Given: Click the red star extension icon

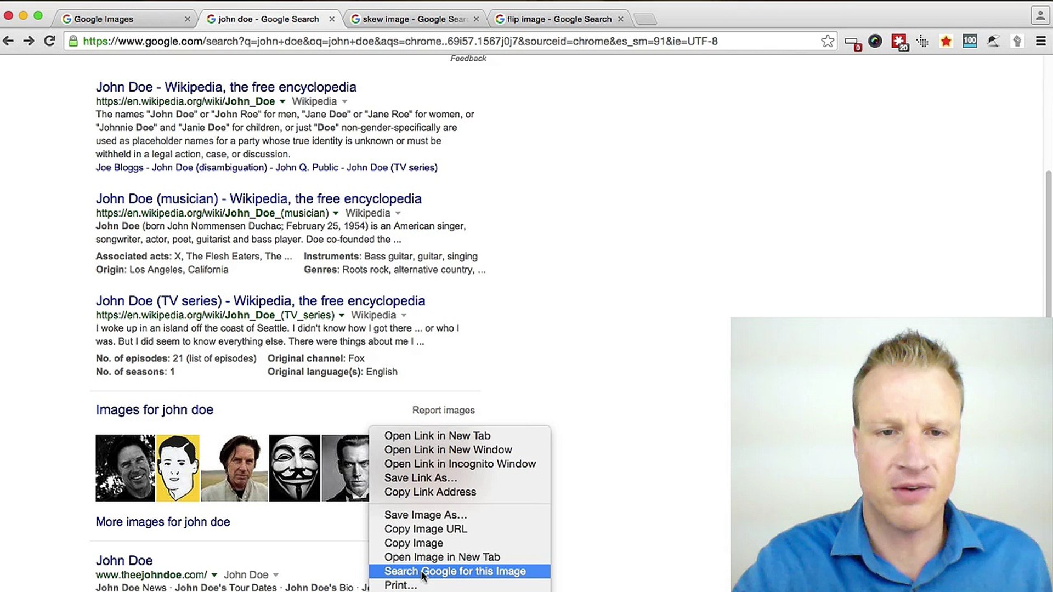Looking at the screenshot, I should click(x=946, y=42).
